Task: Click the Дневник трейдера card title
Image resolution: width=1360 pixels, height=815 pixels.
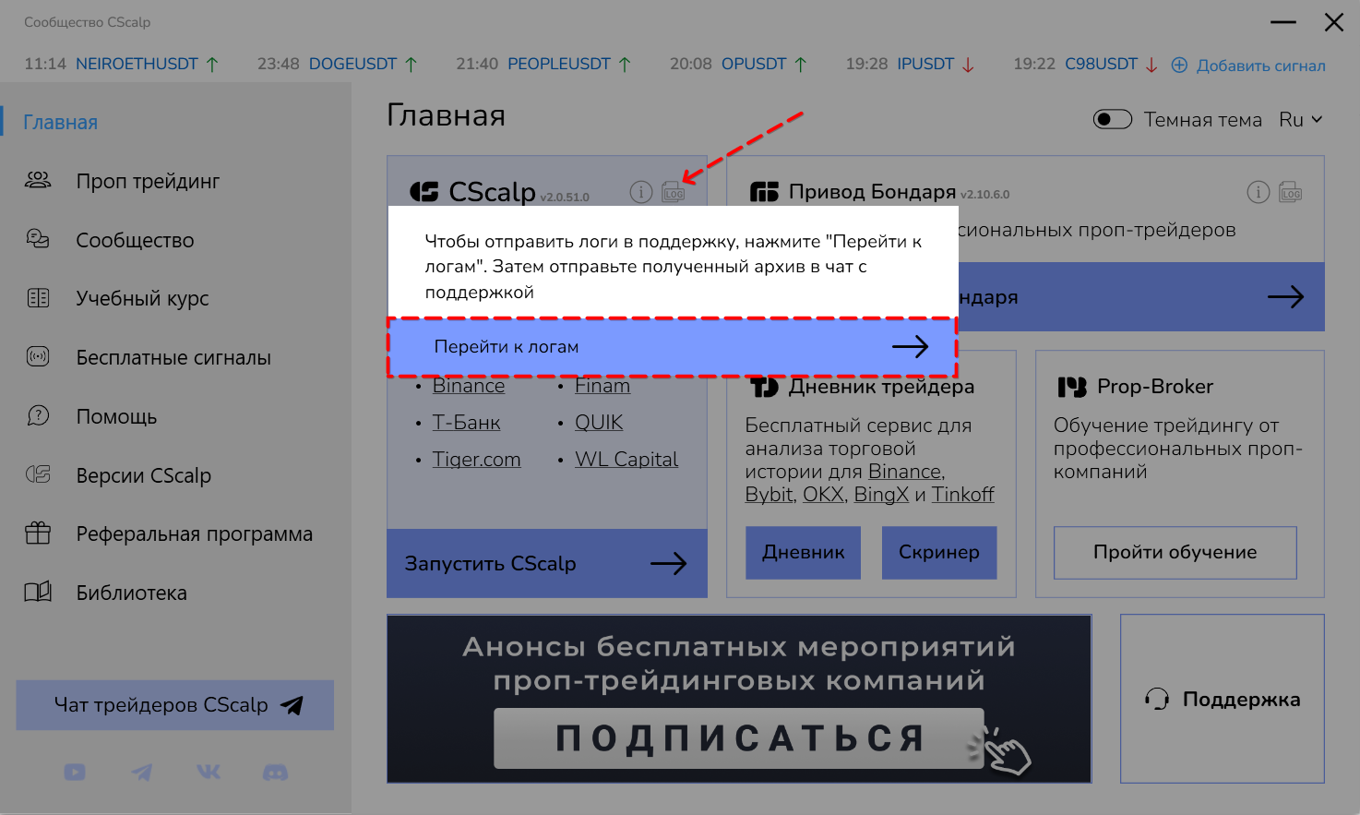Action: pos(881,387)
